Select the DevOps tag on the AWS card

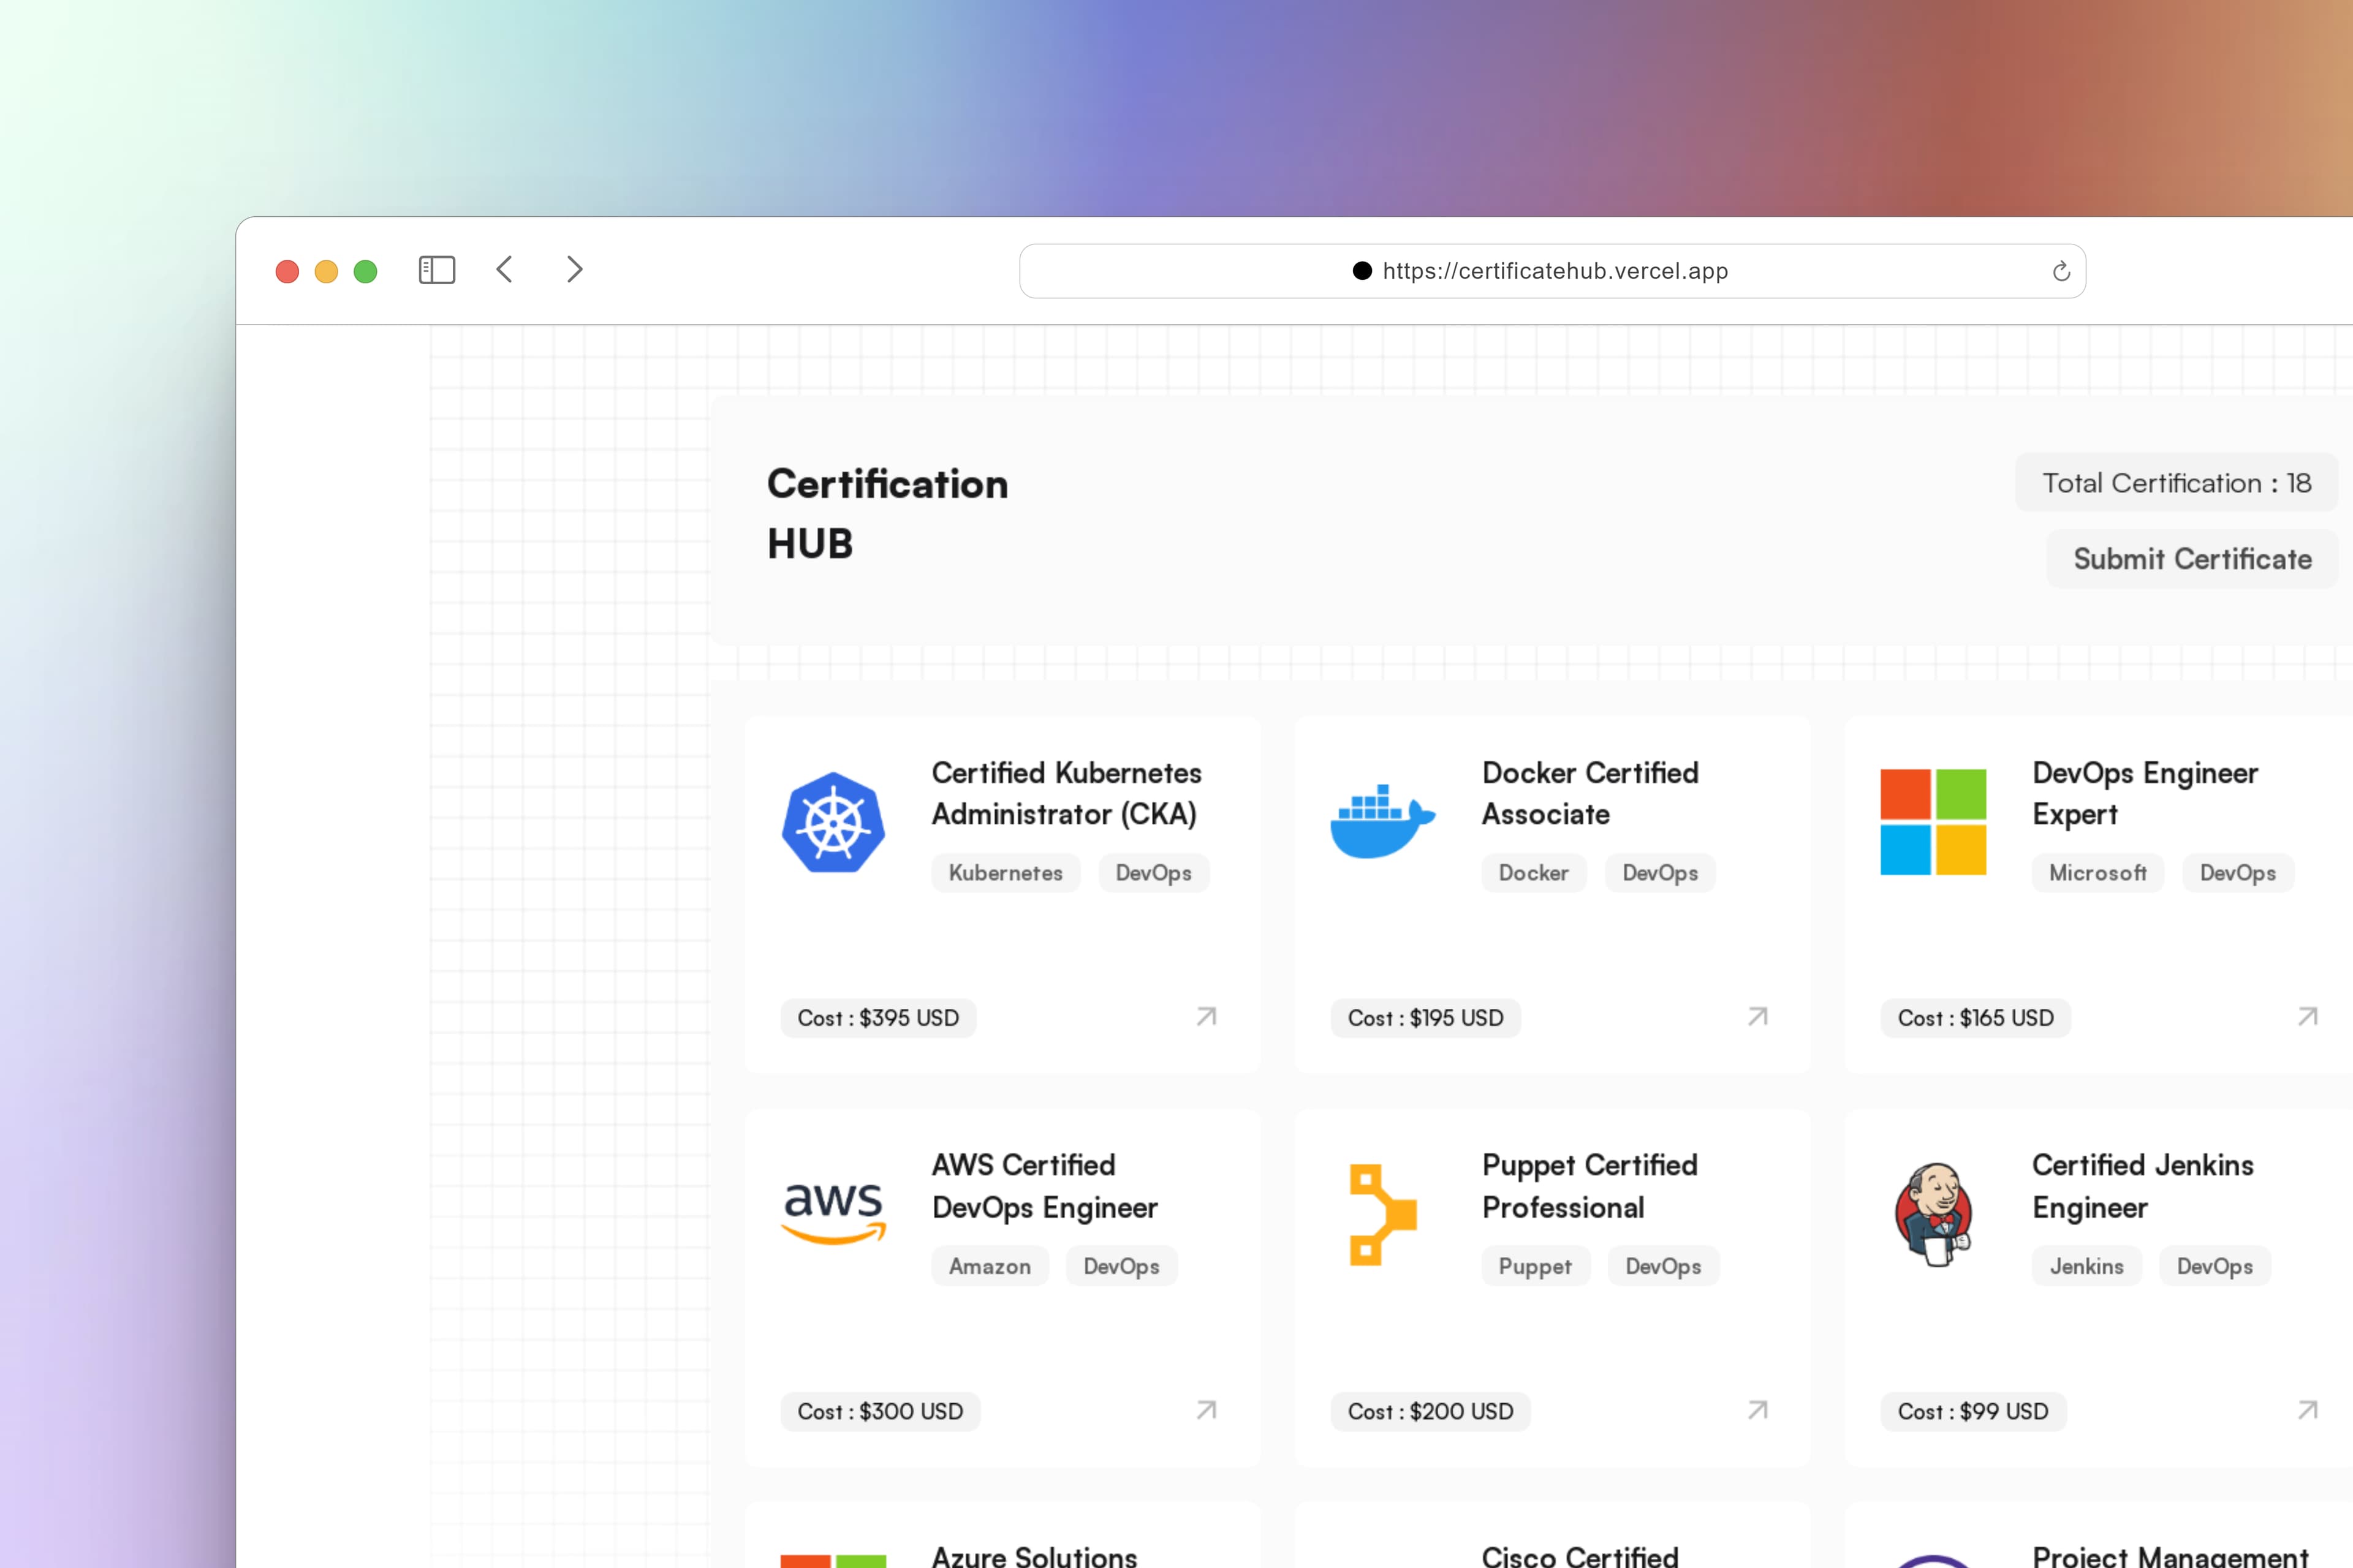click(x=1121, y=1266)
